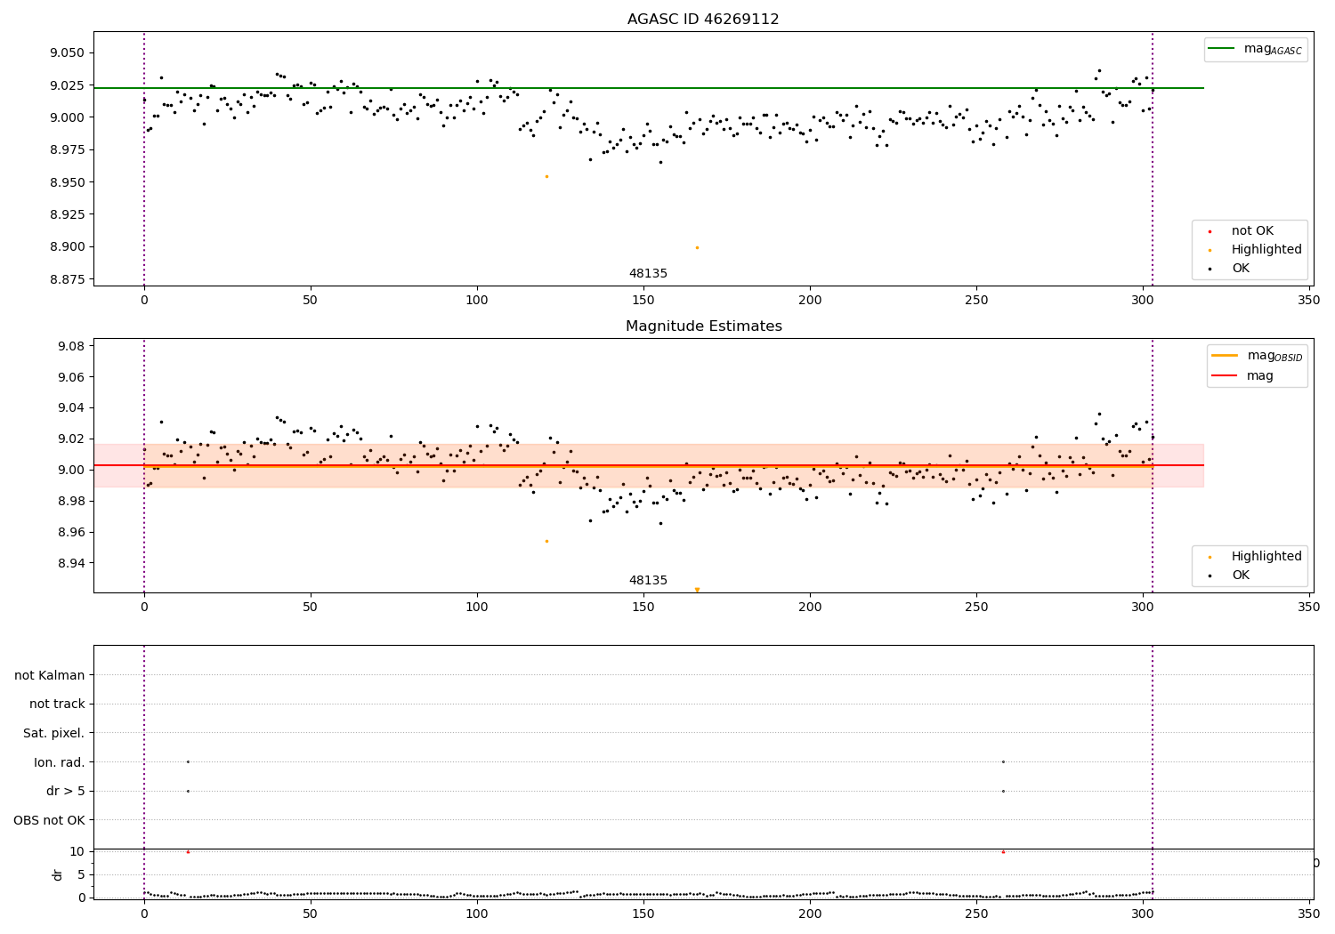Click the red triangle marker near x=13 in dr plot
The height and width of the screenshot is (934, 1335).
(188, 852)
